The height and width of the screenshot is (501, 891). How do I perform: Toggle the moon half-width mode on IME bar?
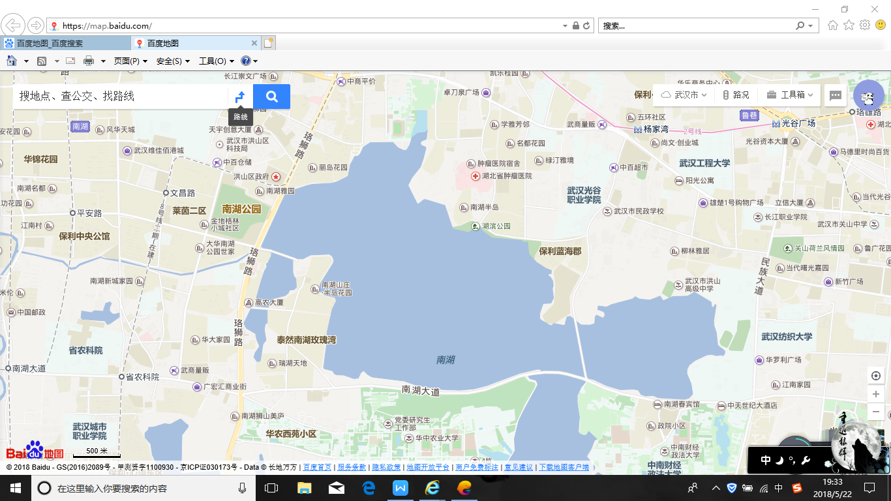point(779,461)
